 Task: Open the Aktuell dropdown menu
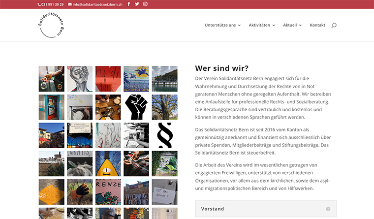pyautogui.click(x=292, y=25)
